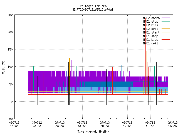Pick the yellow NPD1 start legend line
178x134 pixels.
click(165, 32)
